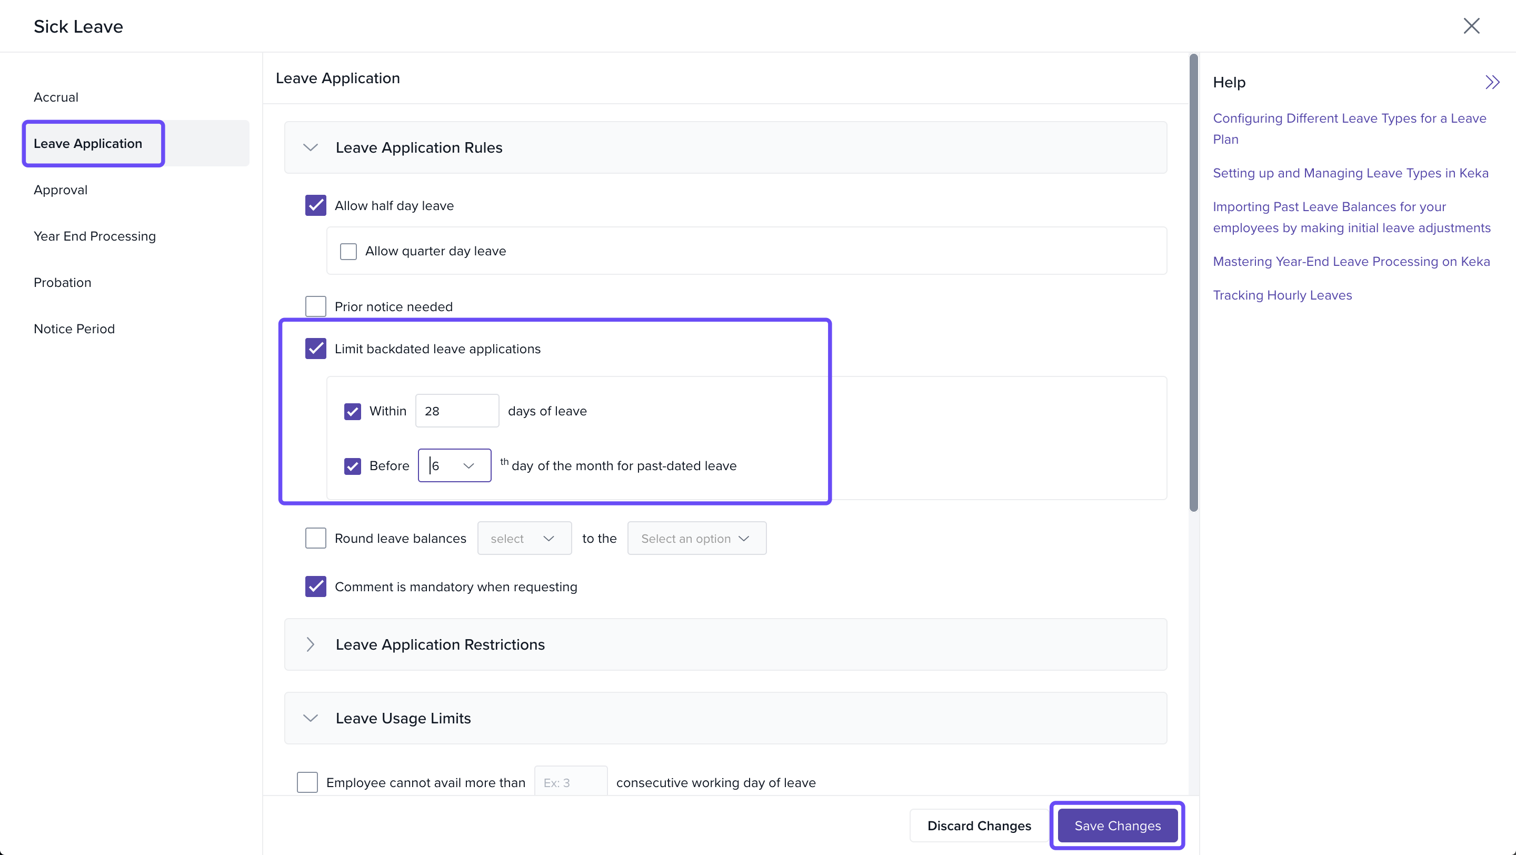
Task: Click the Within days number field
Action: [x=457, y=411]
